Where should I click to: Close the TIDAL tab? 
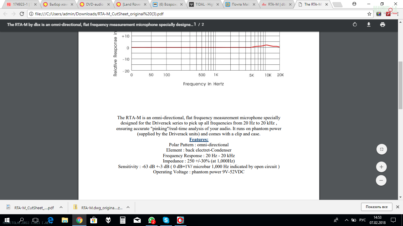[217, 4]
